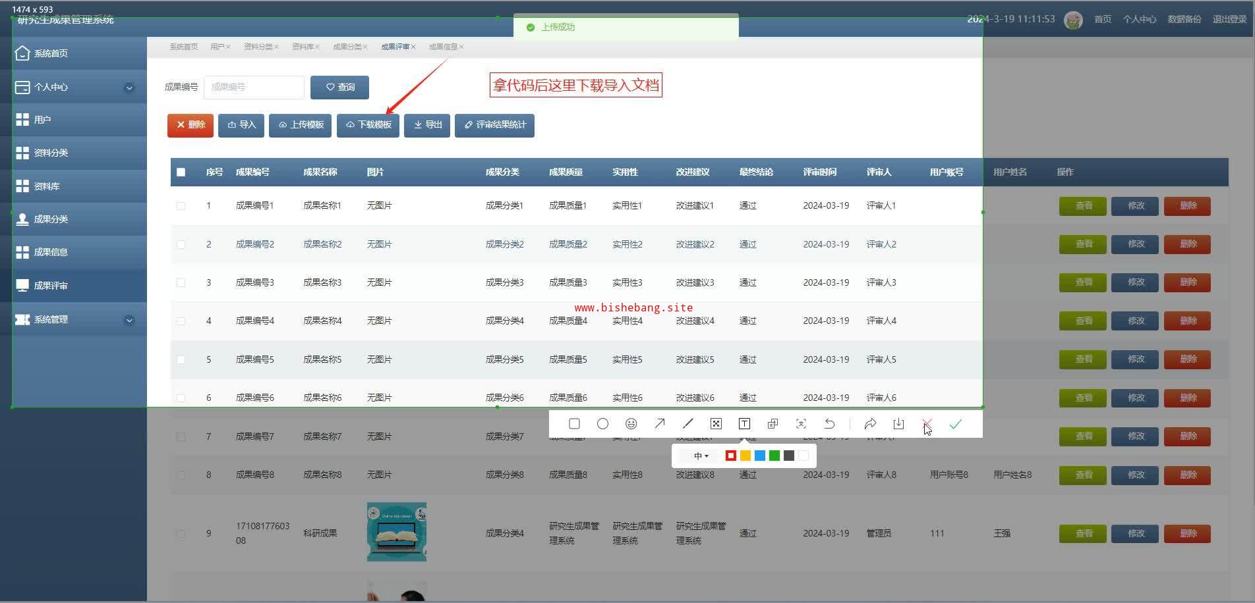Switch to the 成果信息 tab
This screenshot has width=1255, height=603.
[x=443, y=47]
